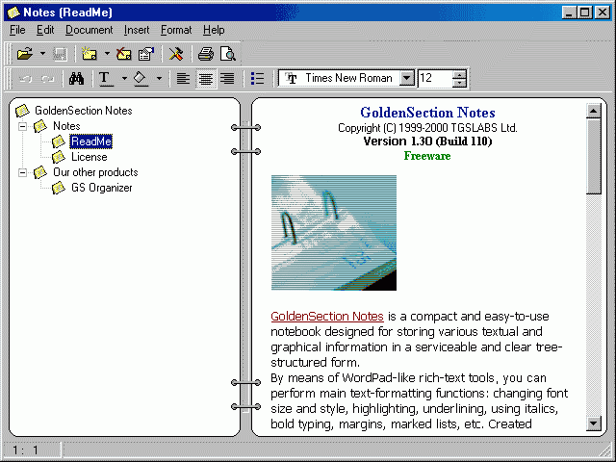Align text right

[x=227, y=79]
